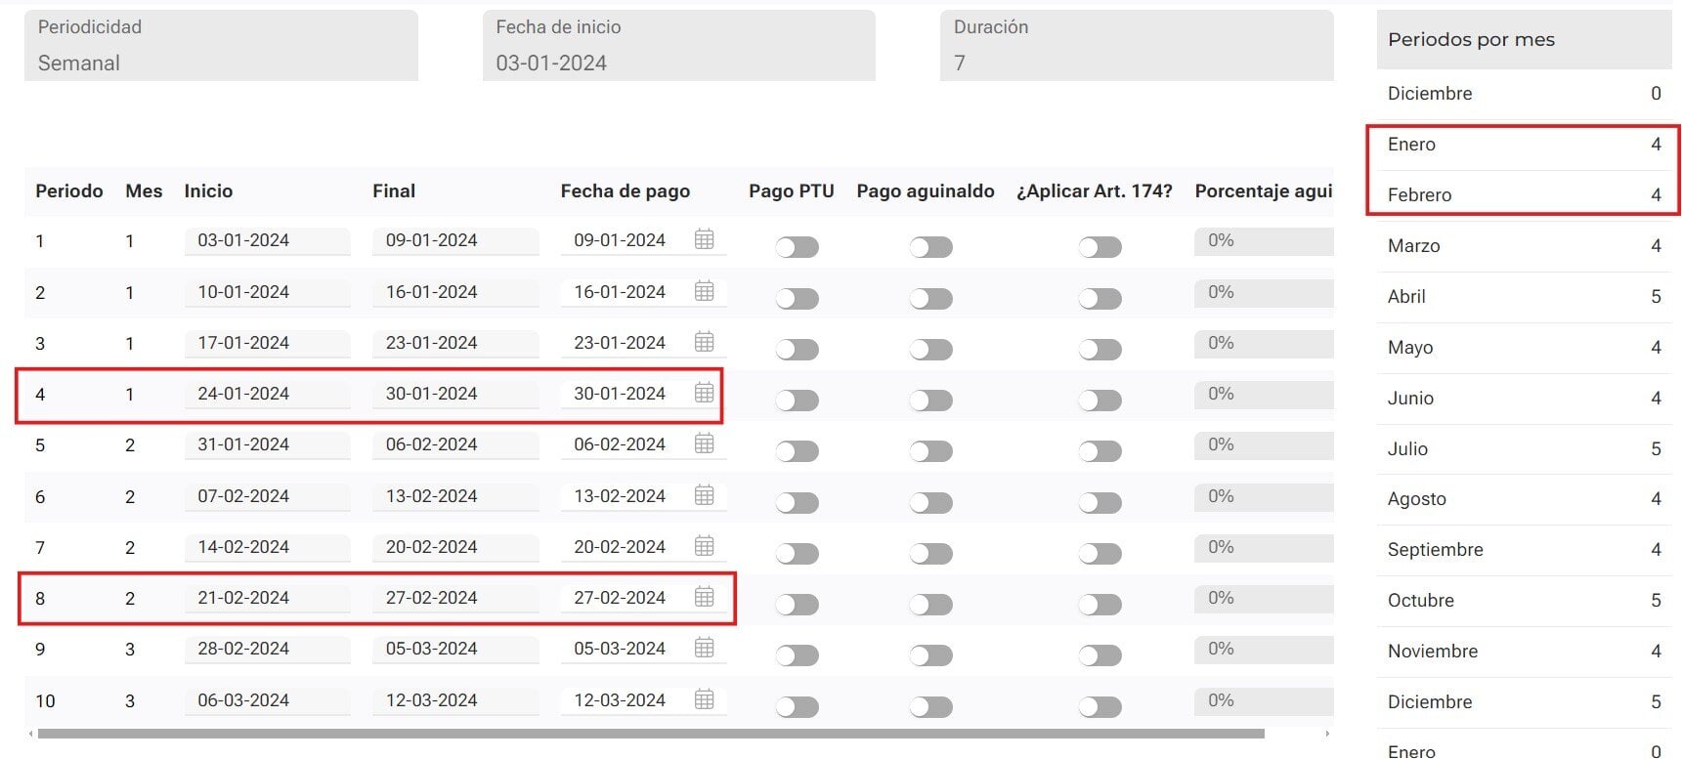Open calendar icon for payment date 27-02-2024

coord(704,597)
